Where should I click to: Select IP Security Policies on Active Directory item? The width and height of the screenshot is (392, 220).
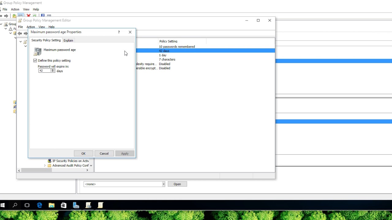click(70, 161)
